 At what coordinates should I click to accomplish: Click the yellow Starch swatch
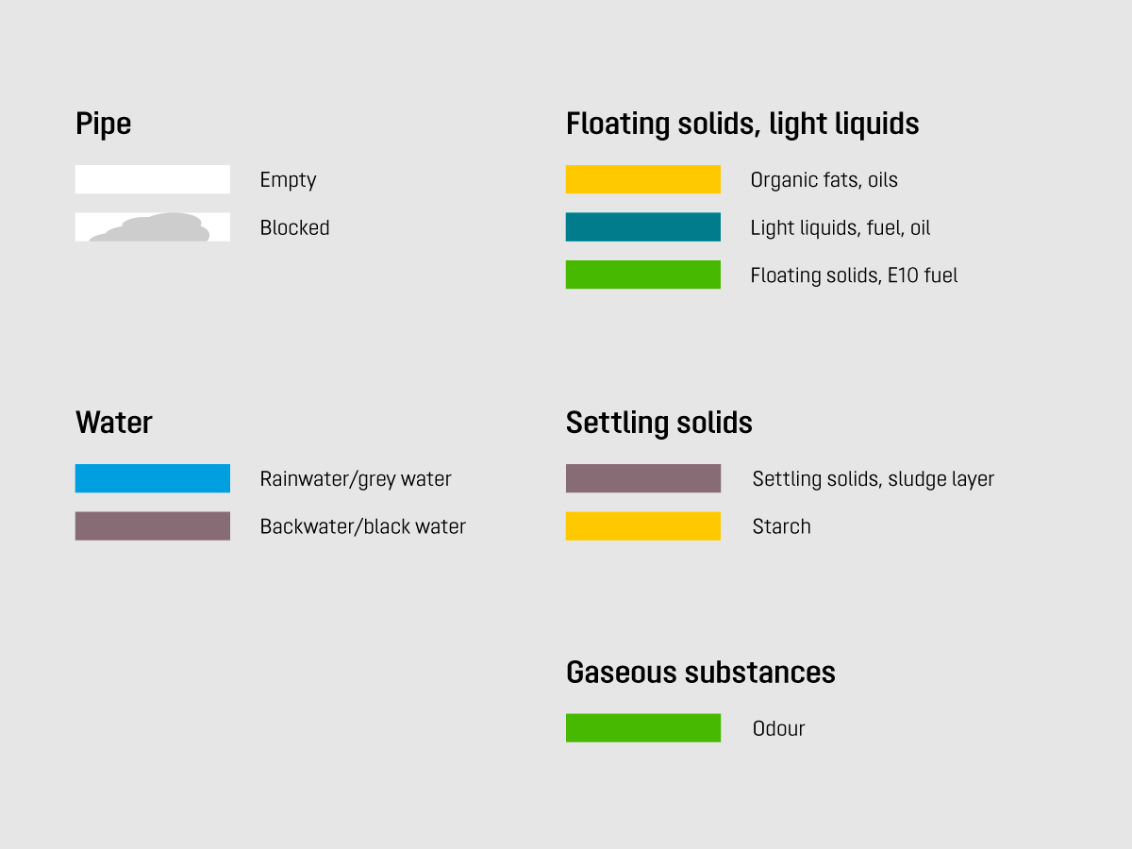(642, 526)
